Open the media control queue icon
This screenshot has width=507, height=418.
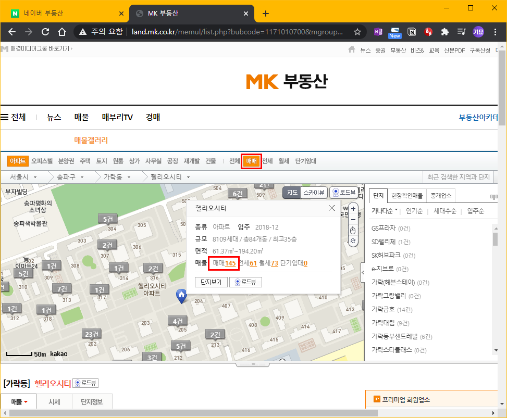click(462, 32)
